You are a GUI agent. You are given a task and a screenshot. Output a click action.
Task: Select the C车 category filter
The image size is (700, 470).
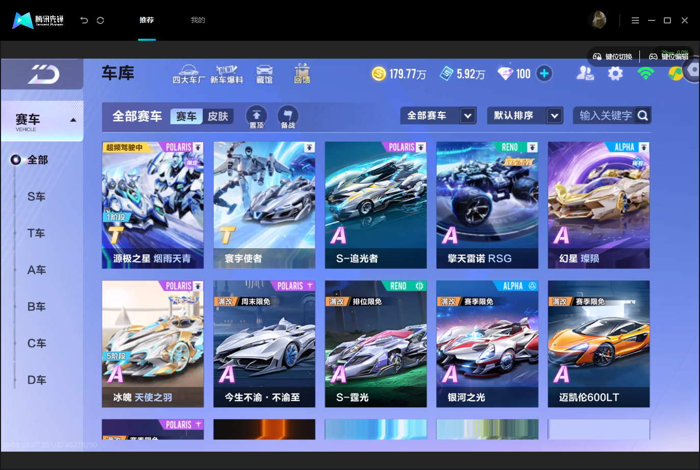click(x=37, y=344)
